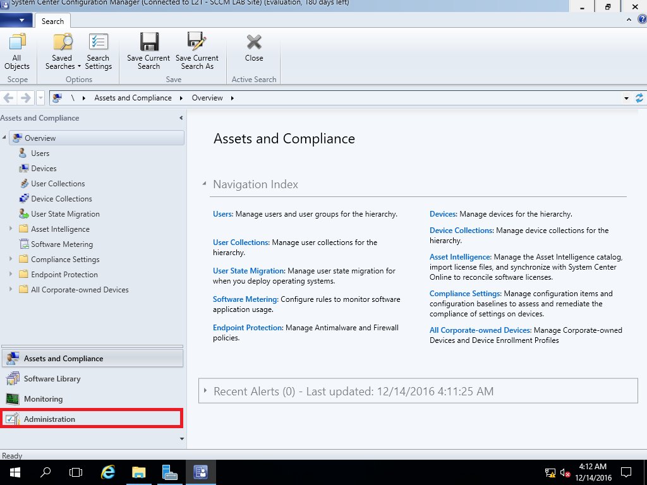This screenshot has width=647, height=485.
Task: Collapse the ribbon with the caret
Action: (629, 20)
